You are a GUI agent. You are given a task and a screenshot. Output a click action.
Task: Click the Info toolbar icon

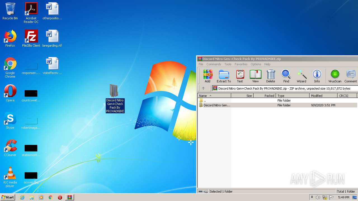[317, 76]
